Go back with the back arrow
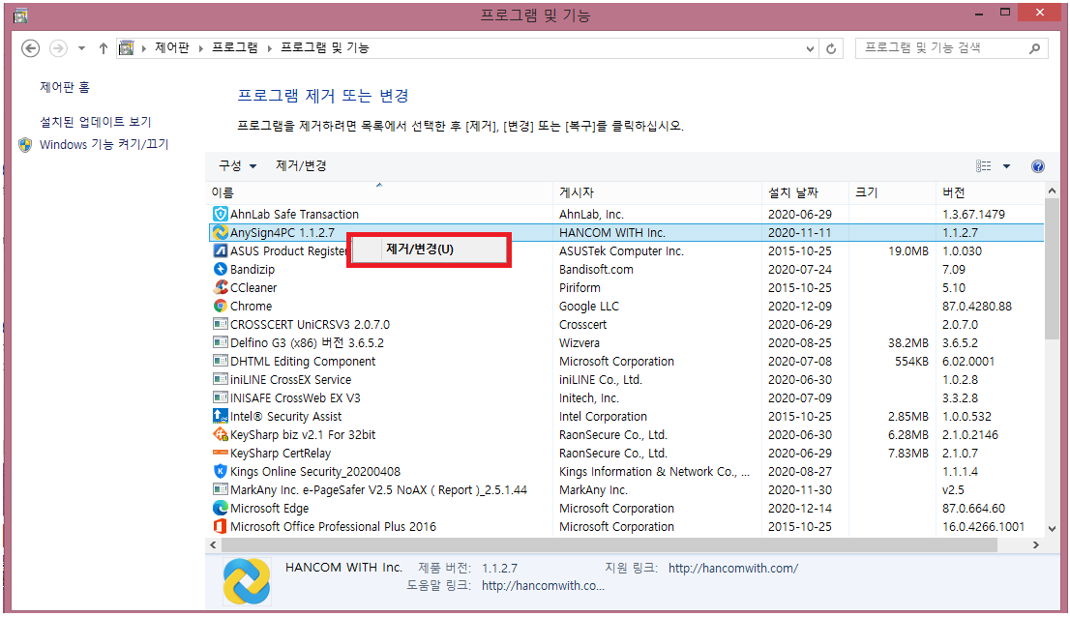The height and width of the screenshot is (617, 1070). tap(30, 48)
